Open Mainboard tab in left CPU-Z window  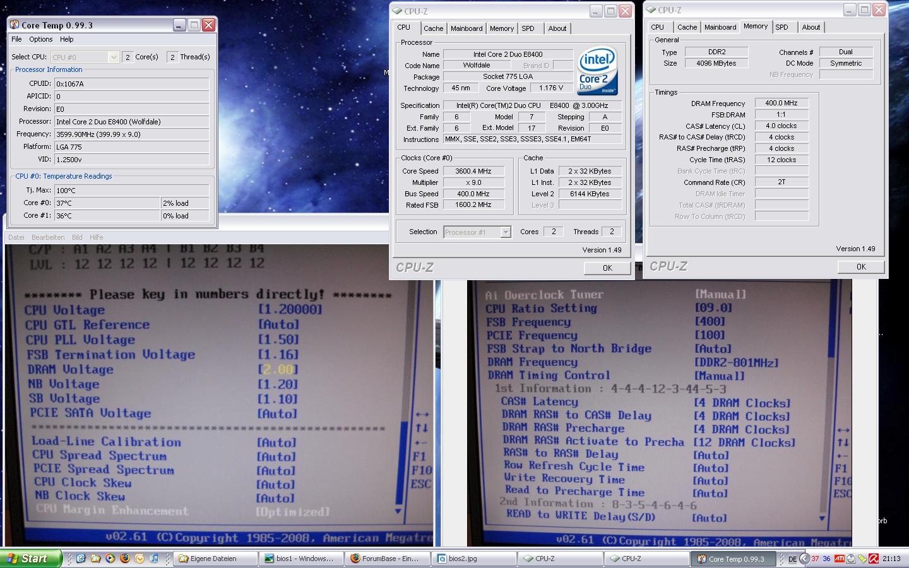(466, 28)
